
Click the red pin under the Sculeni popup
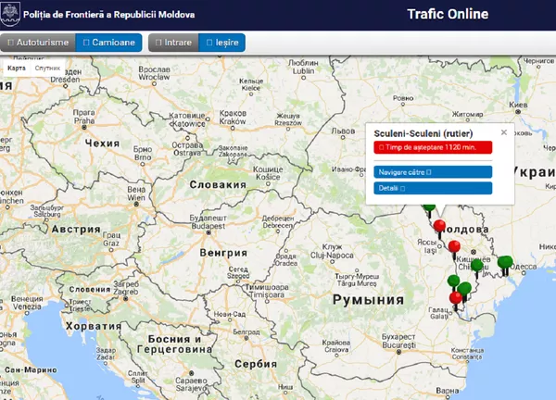click(439, 225)
